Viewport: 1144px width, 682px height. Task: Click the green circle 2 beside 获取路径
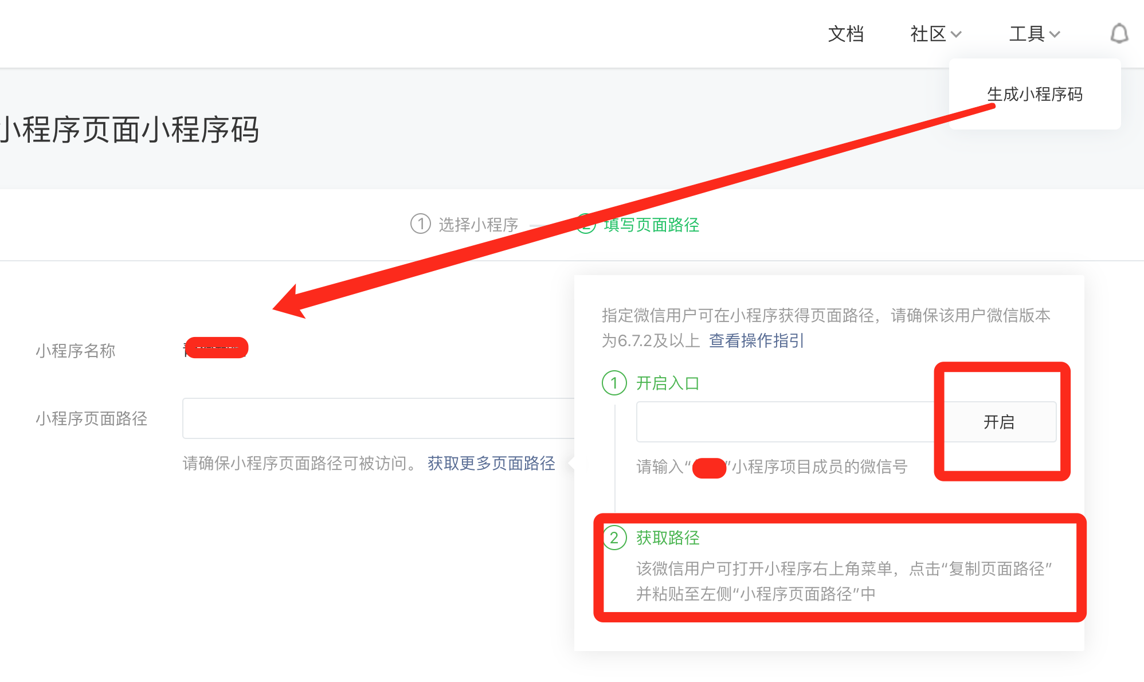click(614, 538)
